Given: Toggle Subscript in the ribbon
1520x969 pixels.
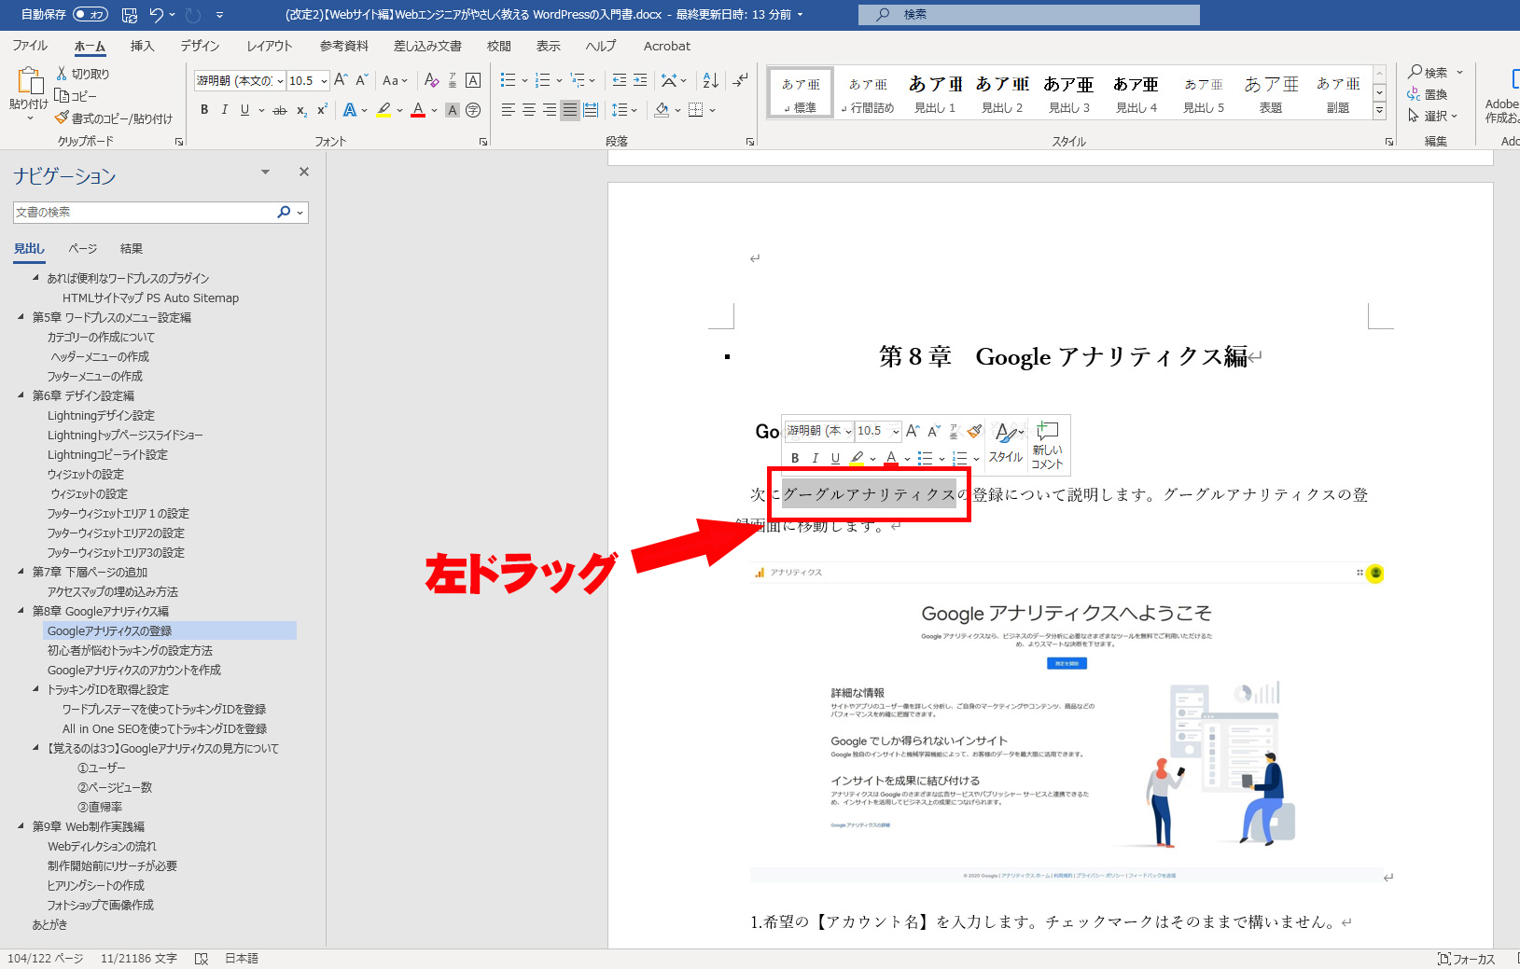Looking at the screenshot, I should point(301,110).
